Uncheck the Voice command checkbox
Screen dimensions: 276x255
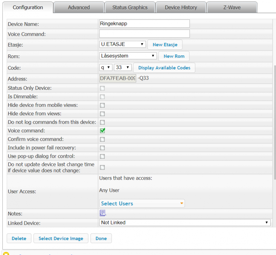point(102,131)
